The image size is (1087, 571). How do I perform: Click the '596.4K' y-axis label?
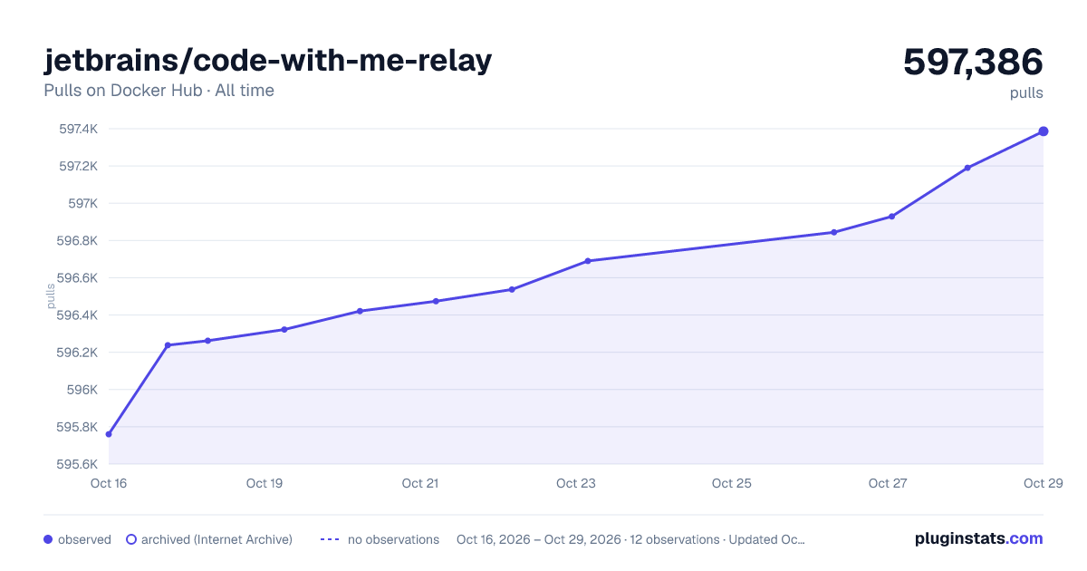pyautogui.click(x=78, y=315)
